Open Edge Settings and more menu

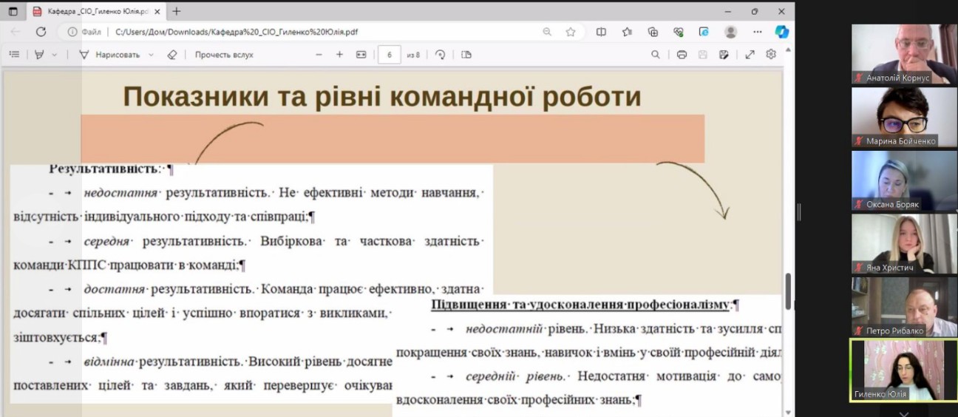point(757,32)
